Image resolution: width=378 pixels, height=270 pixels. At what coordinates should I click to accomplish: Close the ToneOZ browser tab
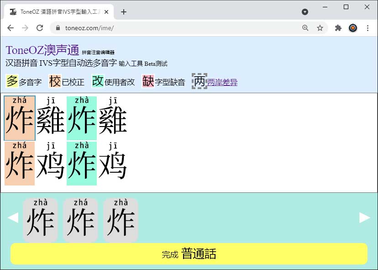tap(106, 12)
